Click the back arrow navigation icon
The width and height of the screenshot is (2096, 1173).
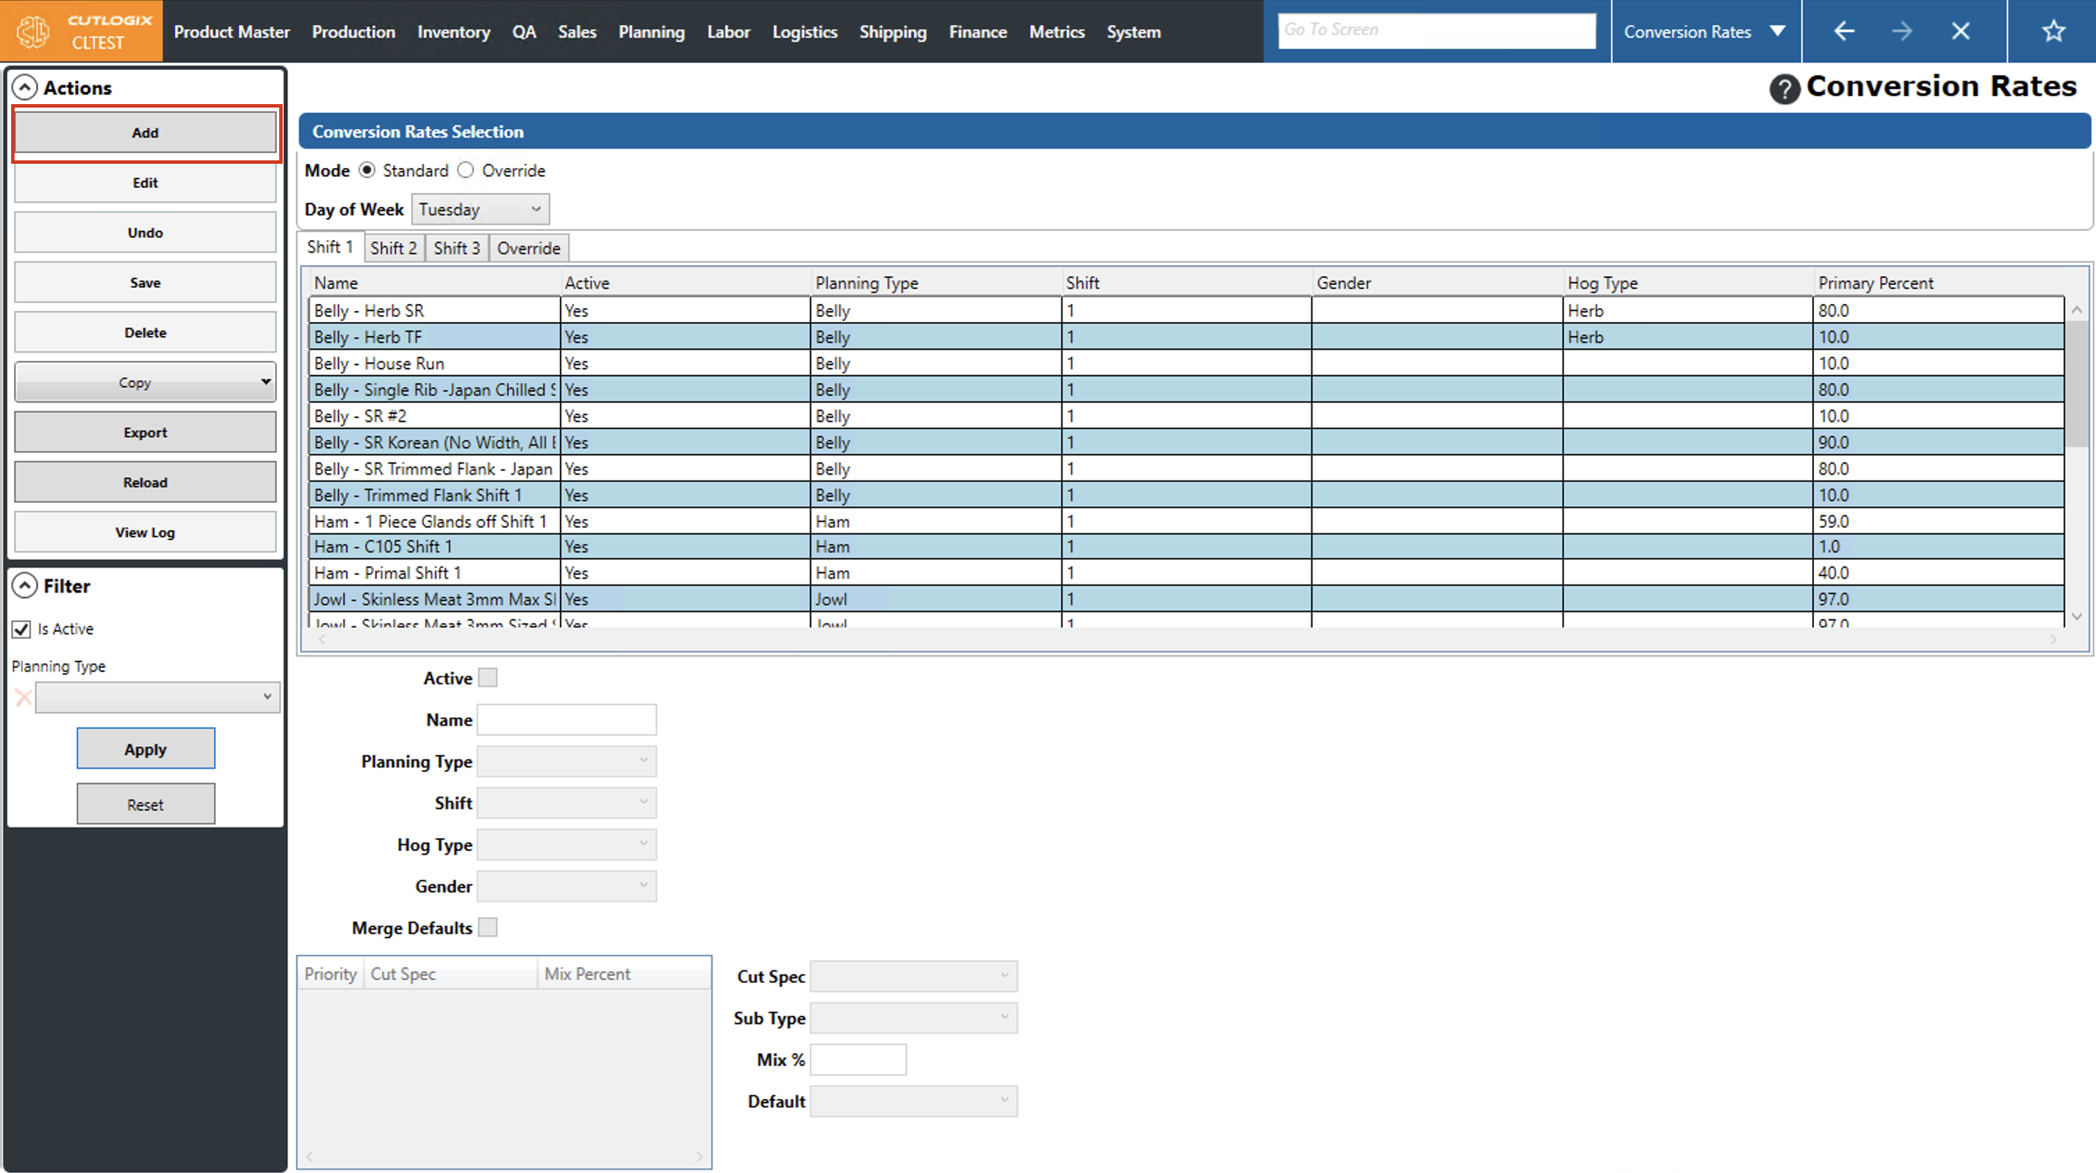point(1844,31)
